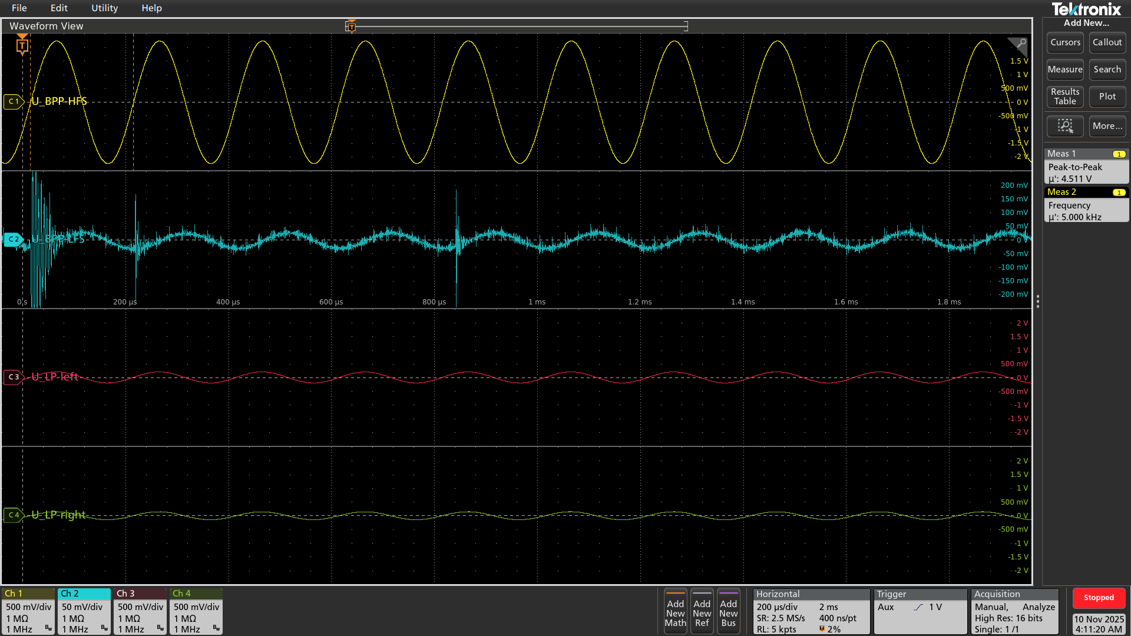This screenshot has height=636, width=1131.
Task: Click the zoom magnifier box icon
Action: click(1064, 126)
